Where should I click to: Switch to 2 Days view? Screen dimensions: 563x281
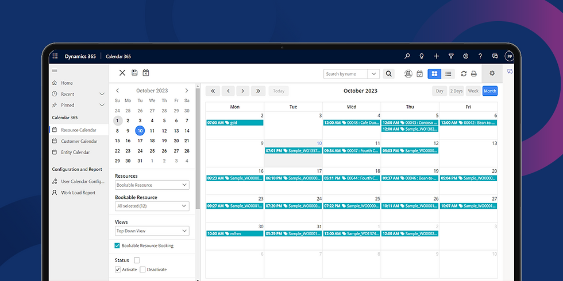pos(456,91)
